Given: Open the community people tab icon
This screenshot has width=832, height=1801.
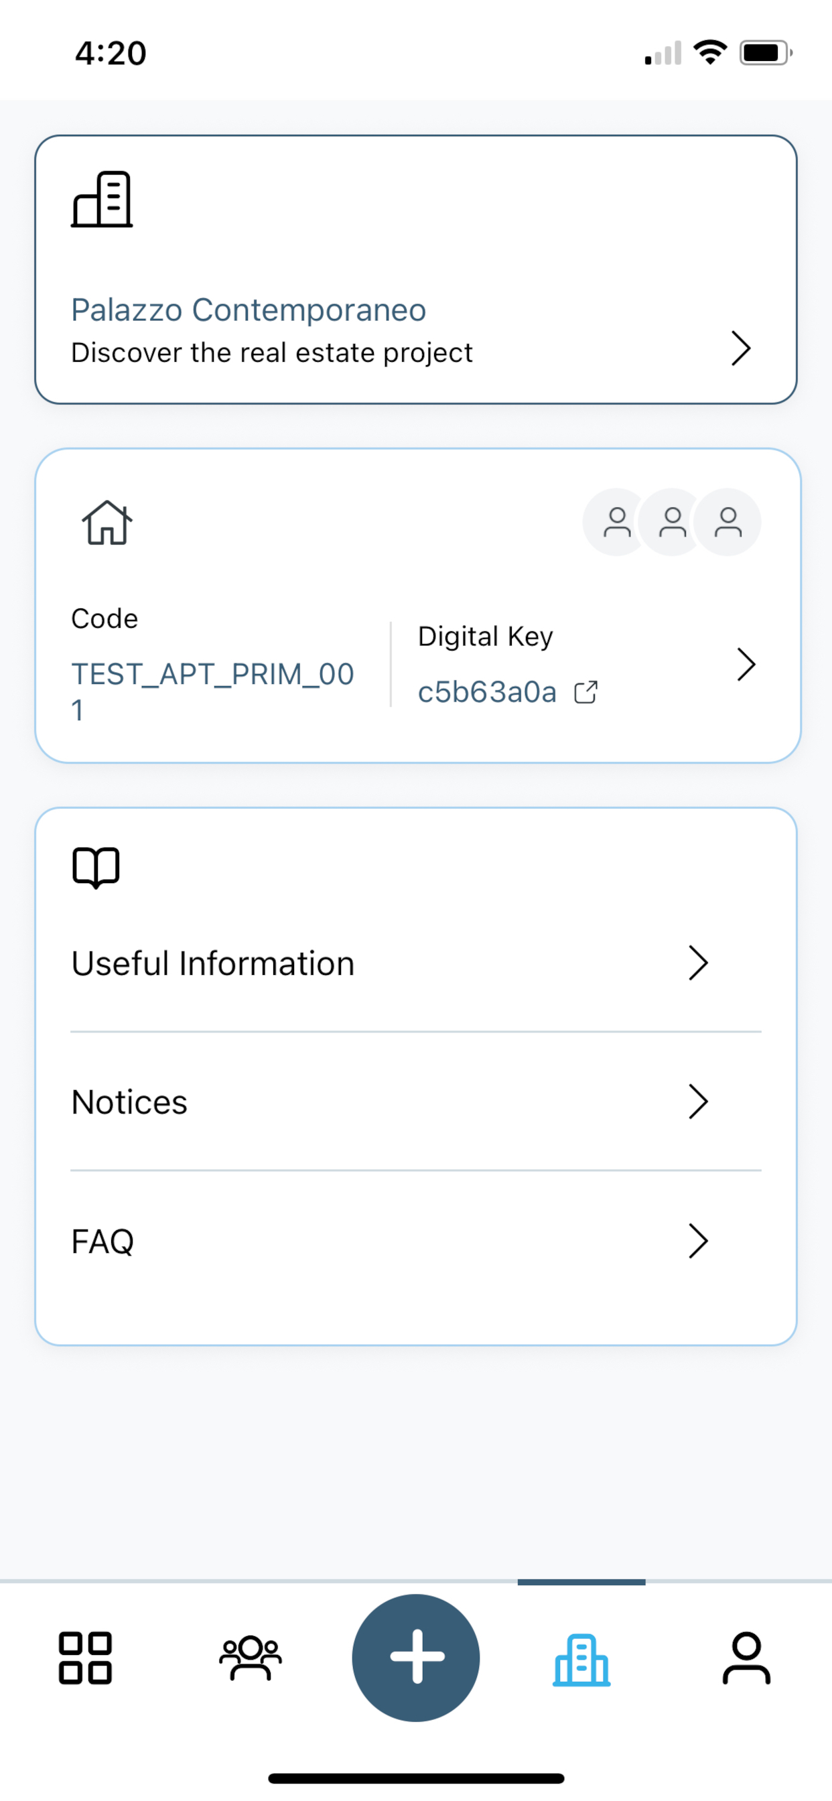Looking at the screenshot, I should [x=251, y=1658].
